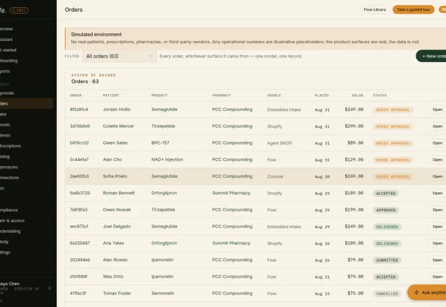Select Orders in the sidebar
The image size is (446, 307).
tap(26, 104)
